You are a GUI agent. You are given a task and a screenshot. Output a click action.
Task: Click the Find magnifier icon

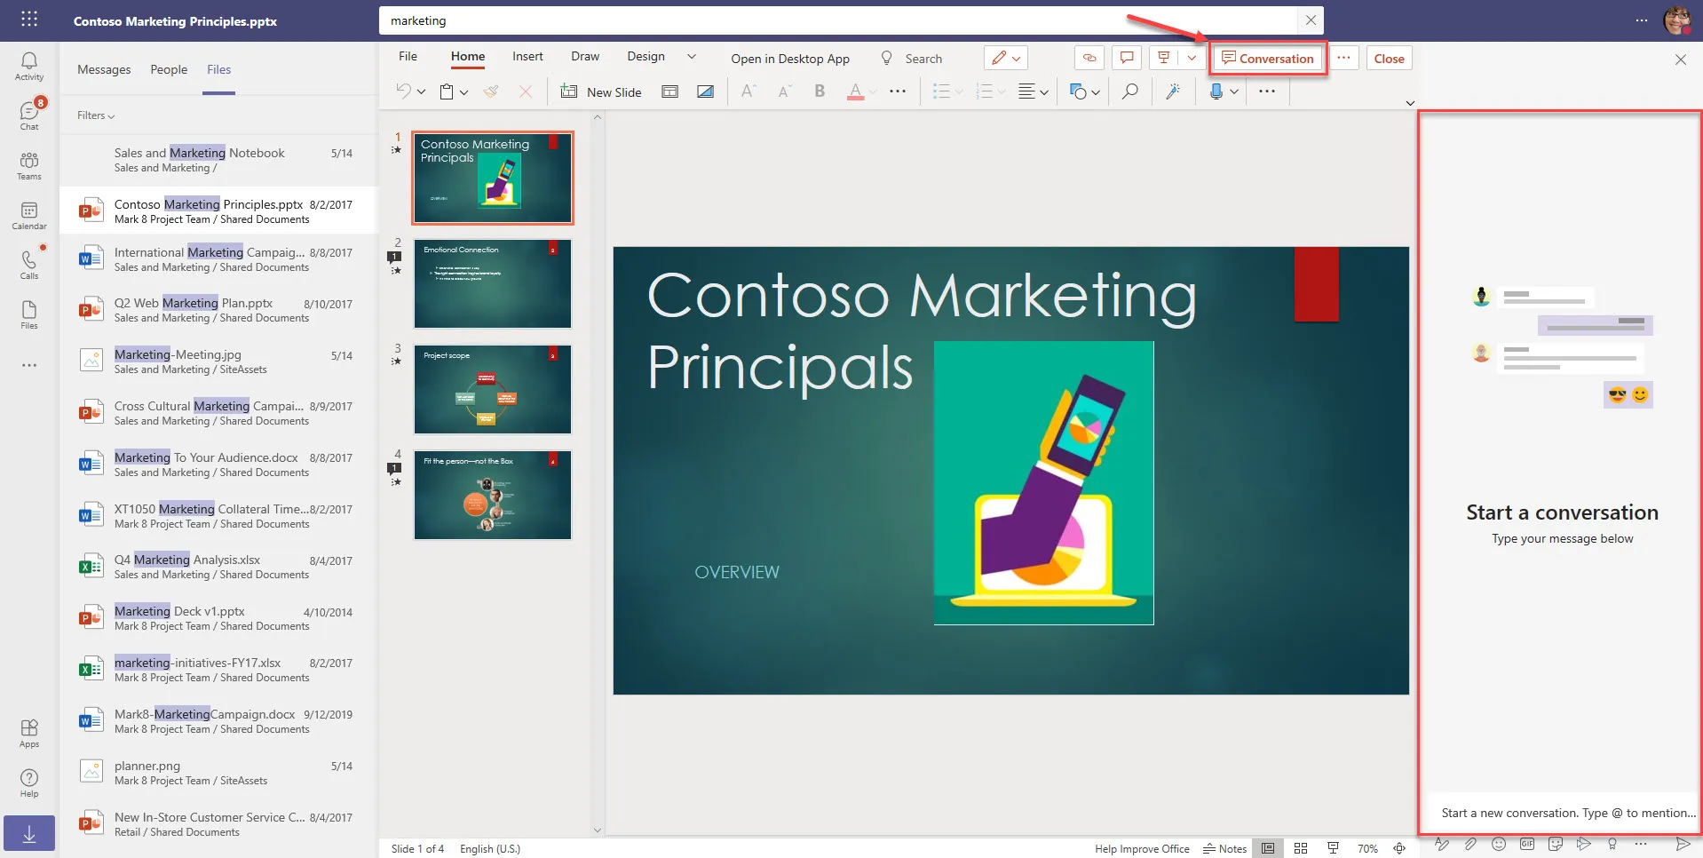pyautogui.click(x=1129, y=91)
